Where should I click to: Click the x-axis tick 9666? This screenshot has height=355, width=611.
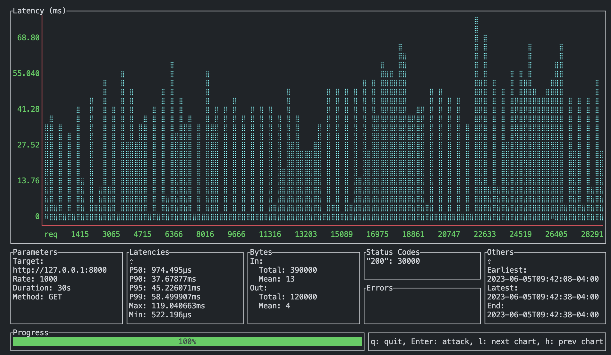[x=236, y=234]
